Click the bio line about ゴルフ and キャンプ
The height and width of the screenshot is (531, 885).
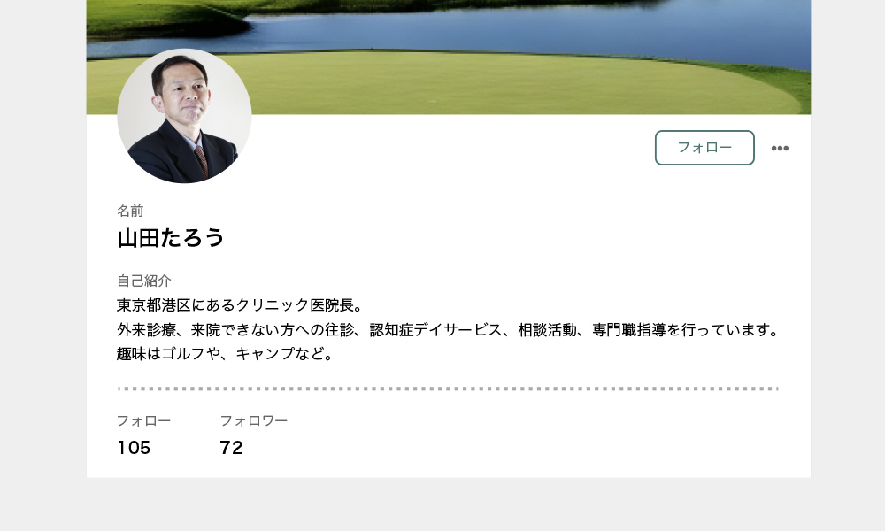[225, 354]
